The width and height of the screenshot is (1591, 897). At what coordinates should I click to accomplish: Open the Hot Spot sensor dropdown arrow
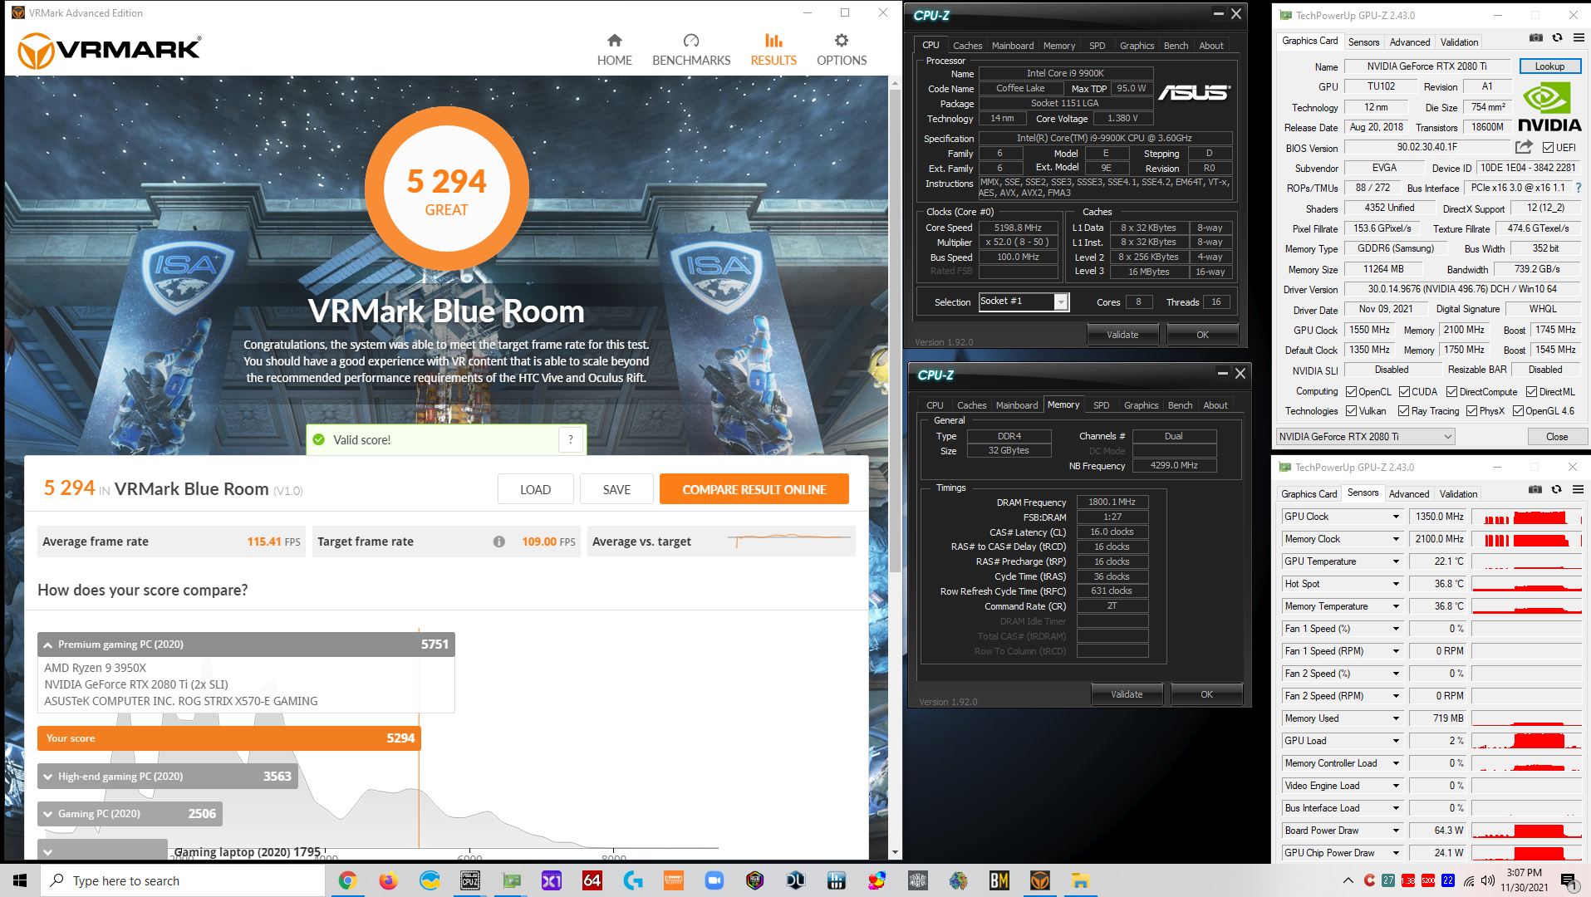click(x=1396, y=584)
